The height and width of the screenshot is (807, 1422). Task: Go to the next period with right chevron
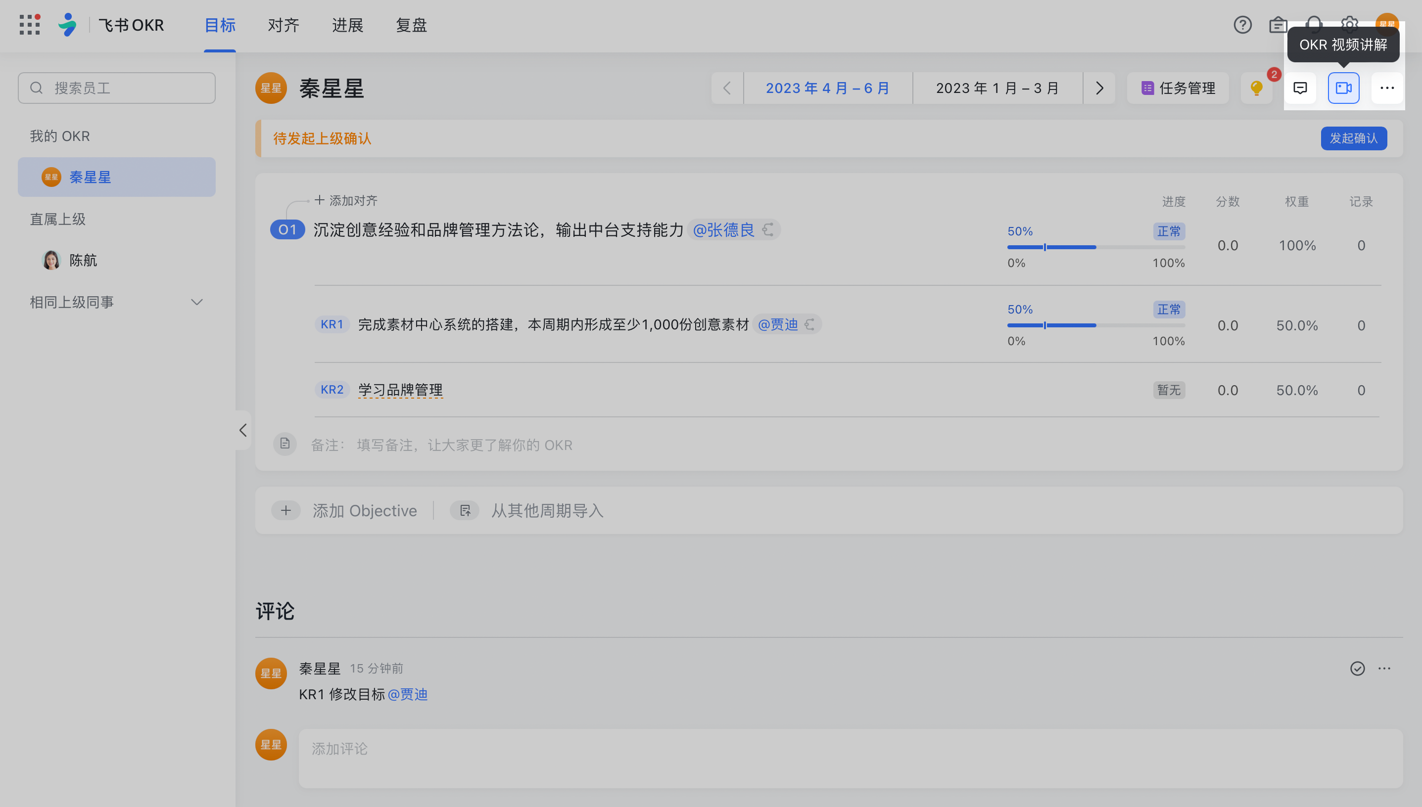(1099, 88)
